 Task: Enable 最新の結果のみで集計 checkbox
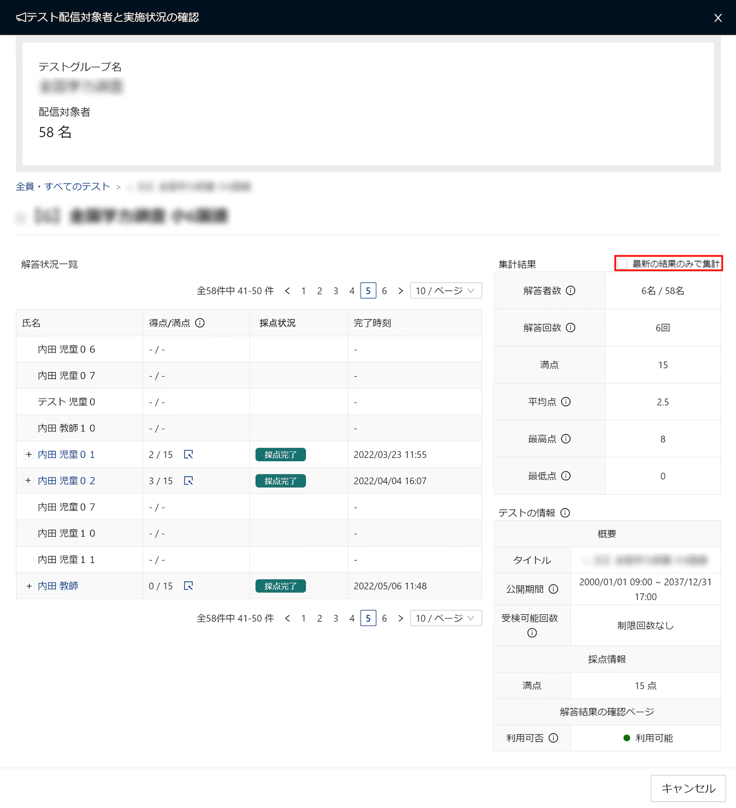tap(623, 264)
